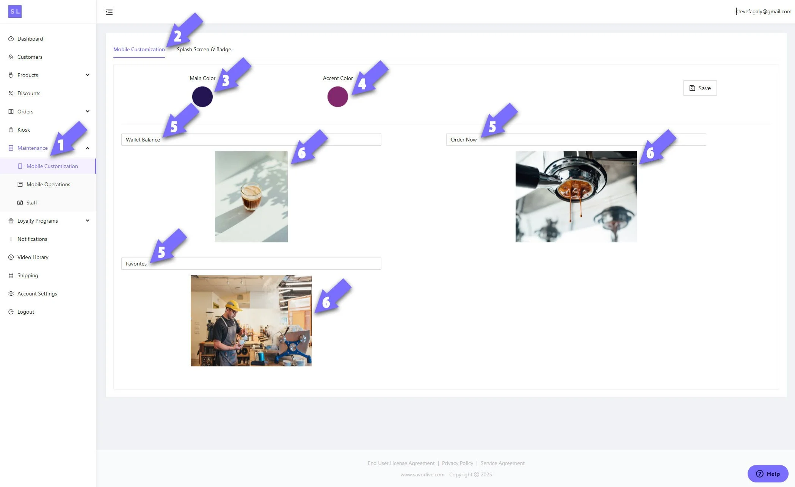Click the Logout icon in sidebar
This screenshot has width=795, height=487.
point(11,312)
